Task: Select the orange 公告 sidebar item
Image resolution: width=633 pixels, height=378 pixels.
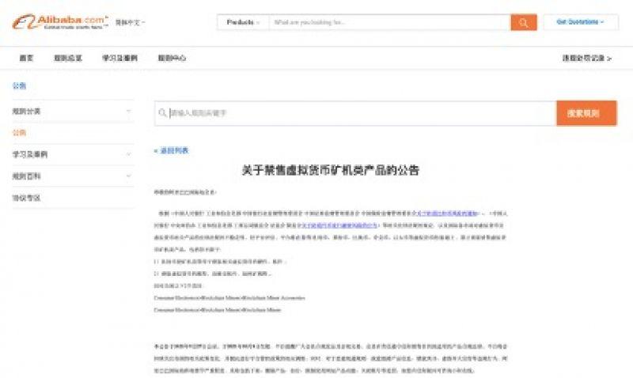Action: tap(19, 133)
